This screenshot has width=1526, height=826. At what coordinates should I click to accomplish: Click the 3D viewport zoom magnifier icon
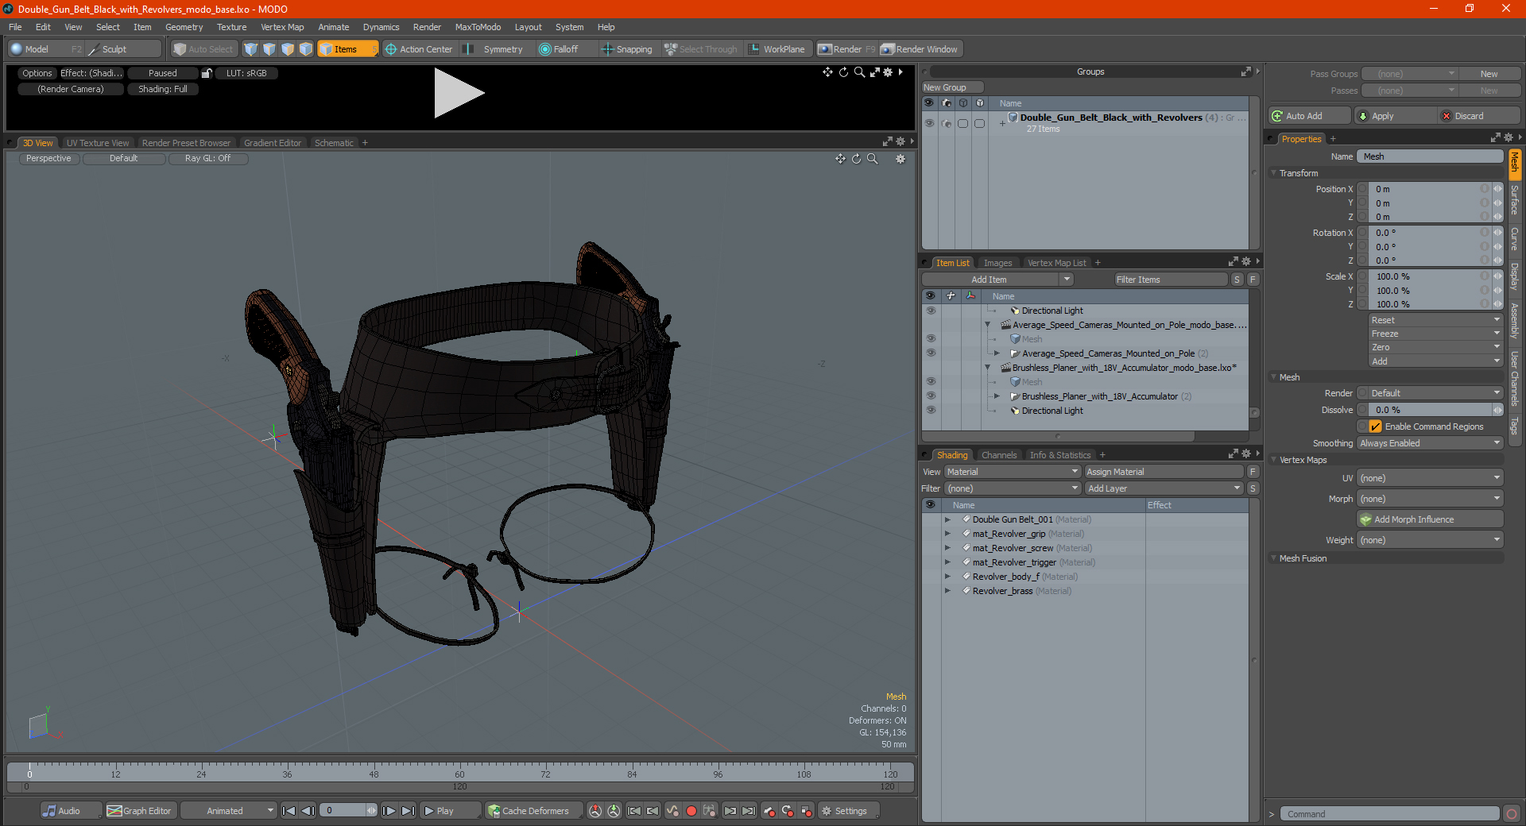click(872, 159)
